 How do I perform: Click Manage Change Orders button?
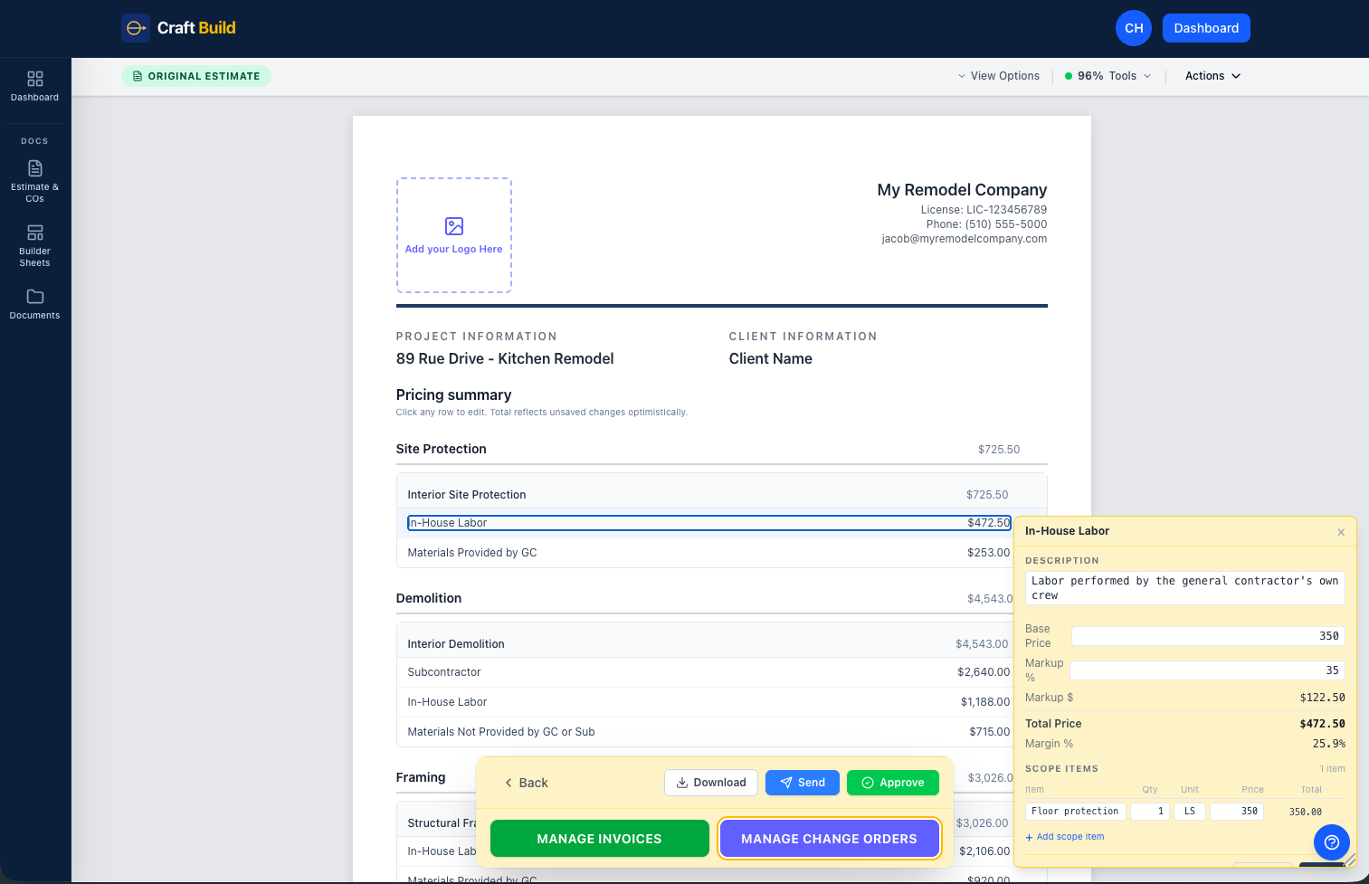coord(829,839)
